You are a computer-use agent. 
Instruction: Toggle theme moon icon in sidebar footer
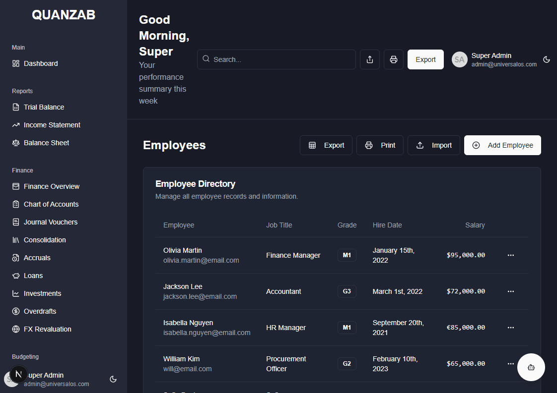coord(113,379)
